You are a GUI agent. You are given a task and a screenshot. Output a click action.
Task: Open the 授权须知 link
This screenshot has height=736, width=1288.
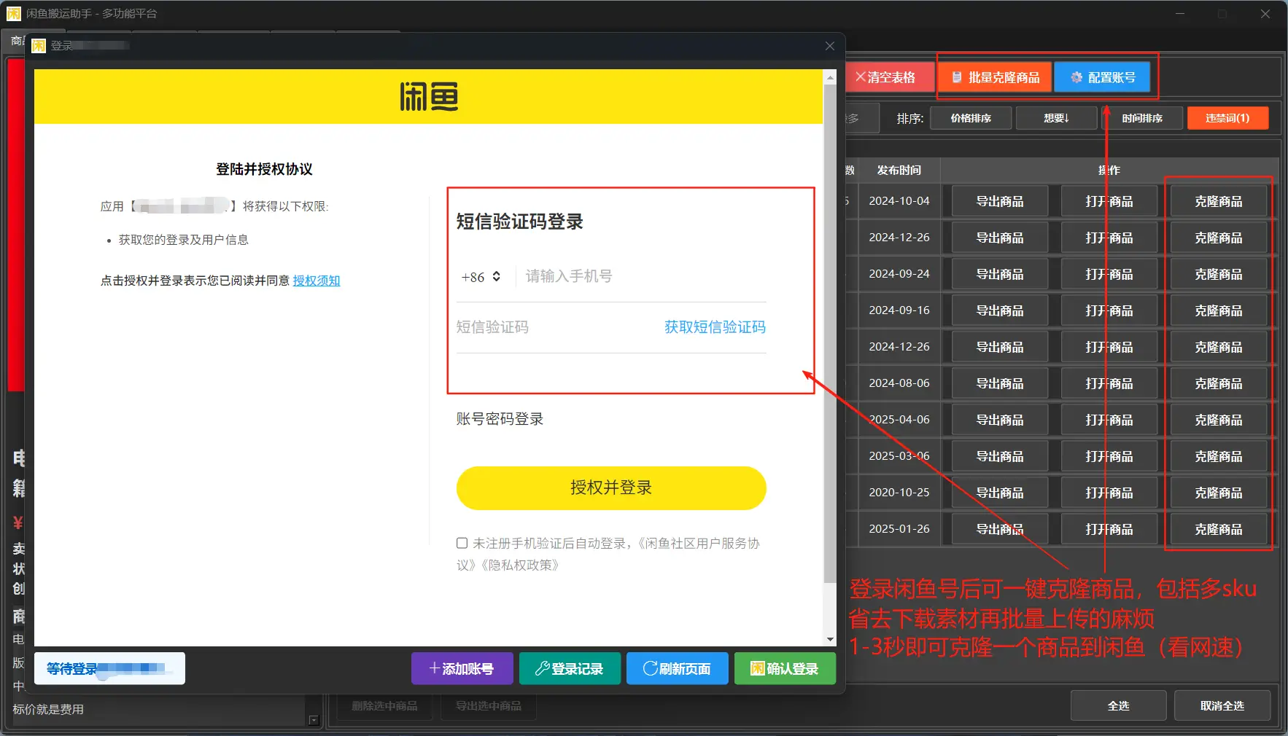(317, 281)
